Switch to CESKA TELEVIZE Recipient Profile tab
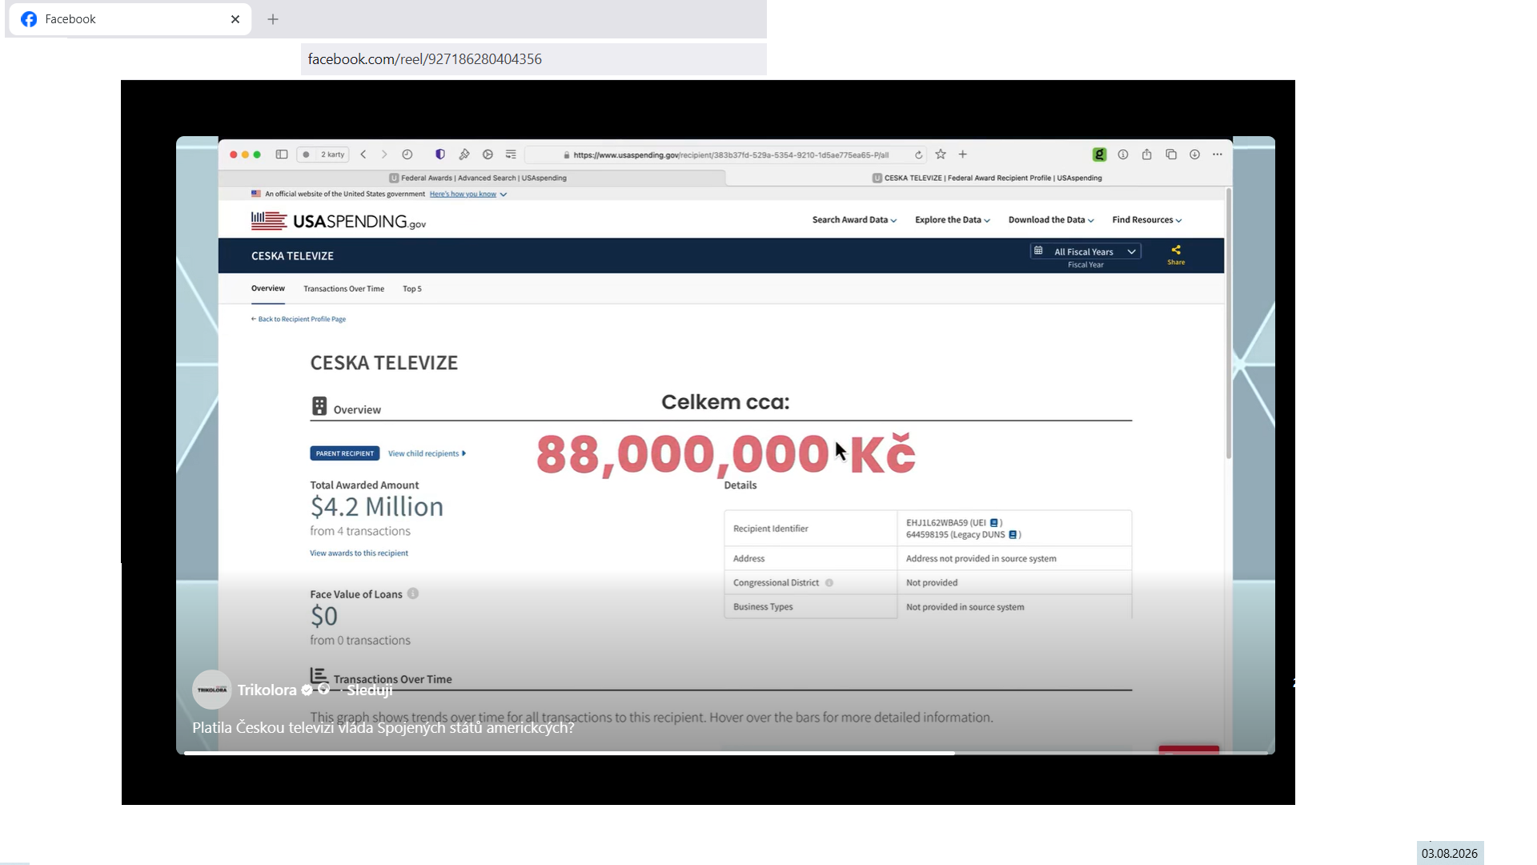1537x865 pixels. point(987,178)
